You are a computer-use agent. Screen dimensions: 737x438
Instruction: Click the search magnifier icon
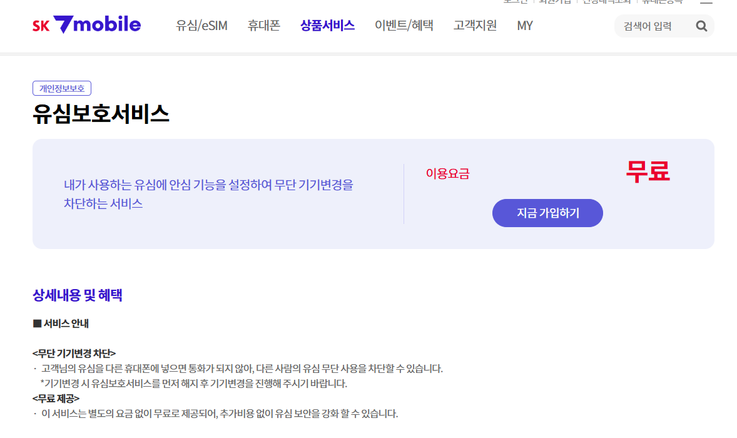click(x=701, y=26)
